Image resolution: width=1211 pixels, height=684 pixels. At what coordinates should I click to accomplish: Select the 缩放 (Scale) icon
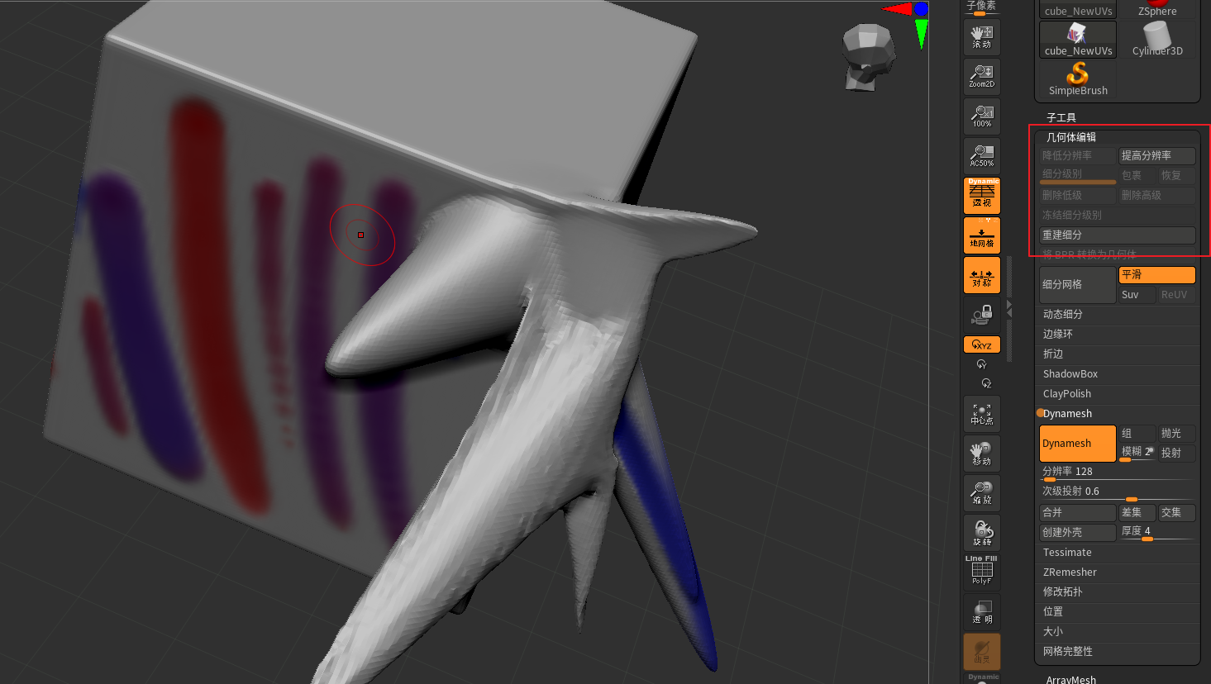[981, 492]
